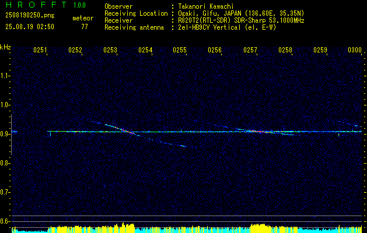The height and width of the screenshot is (233, 367).
Task: Click the Receiver label
Action: click(x=118, y=20)
